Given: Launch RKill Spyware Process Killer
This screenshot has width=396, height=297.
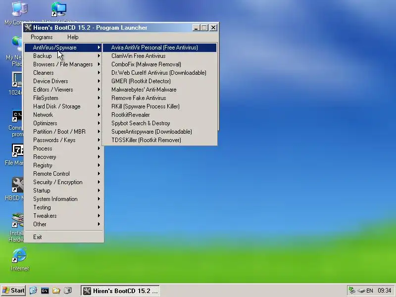Looking at the screenshot, I should pyautogui.click(x=159, y=106).
